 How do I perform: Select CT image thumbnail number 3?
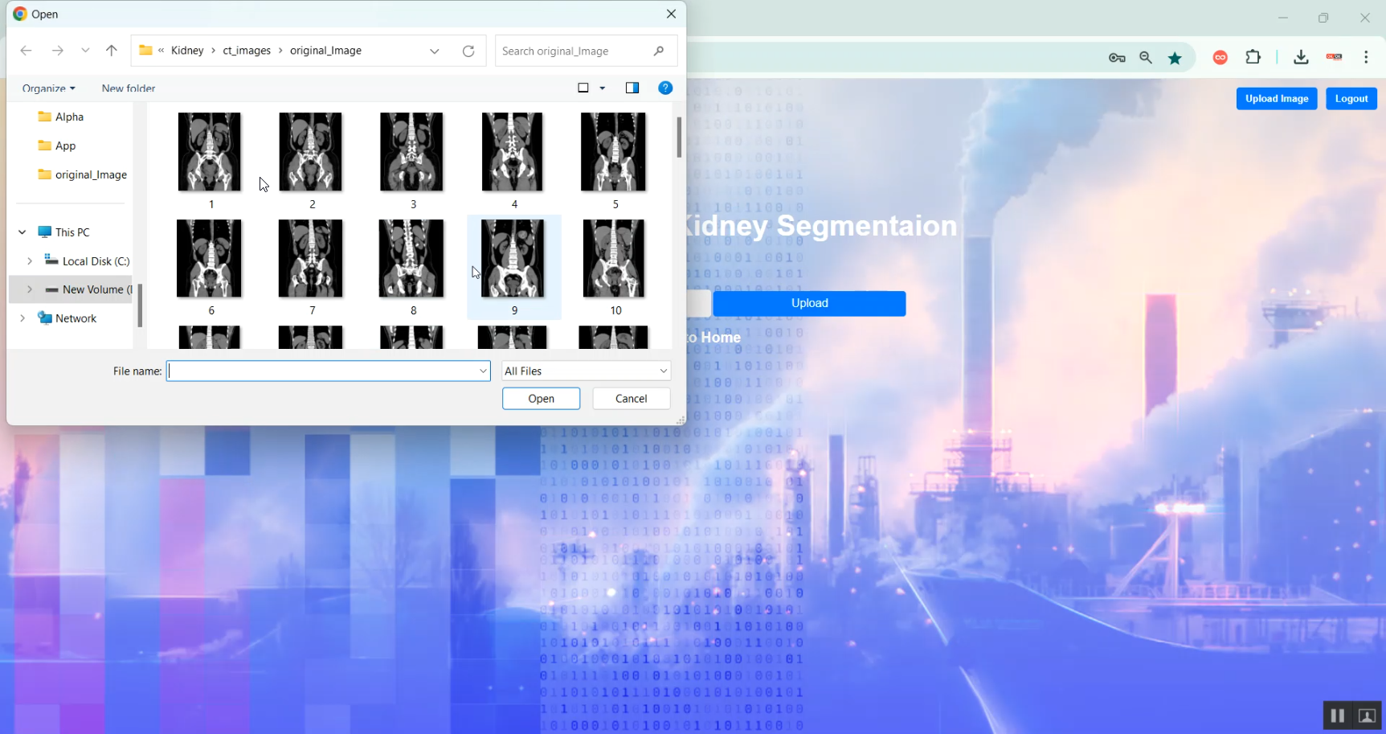412,160
